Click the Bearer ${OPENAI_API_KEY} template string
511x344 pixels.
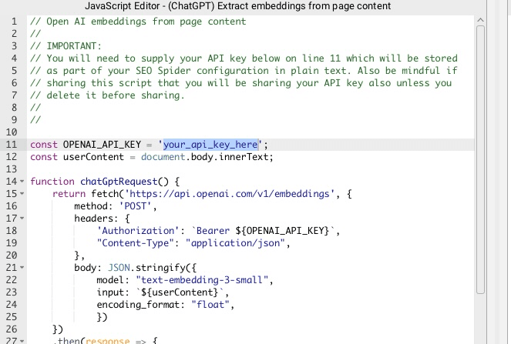263,231
